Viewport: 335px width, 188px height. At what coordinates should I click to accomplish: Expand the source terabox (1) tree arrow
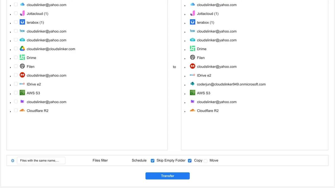click(10, 23)
